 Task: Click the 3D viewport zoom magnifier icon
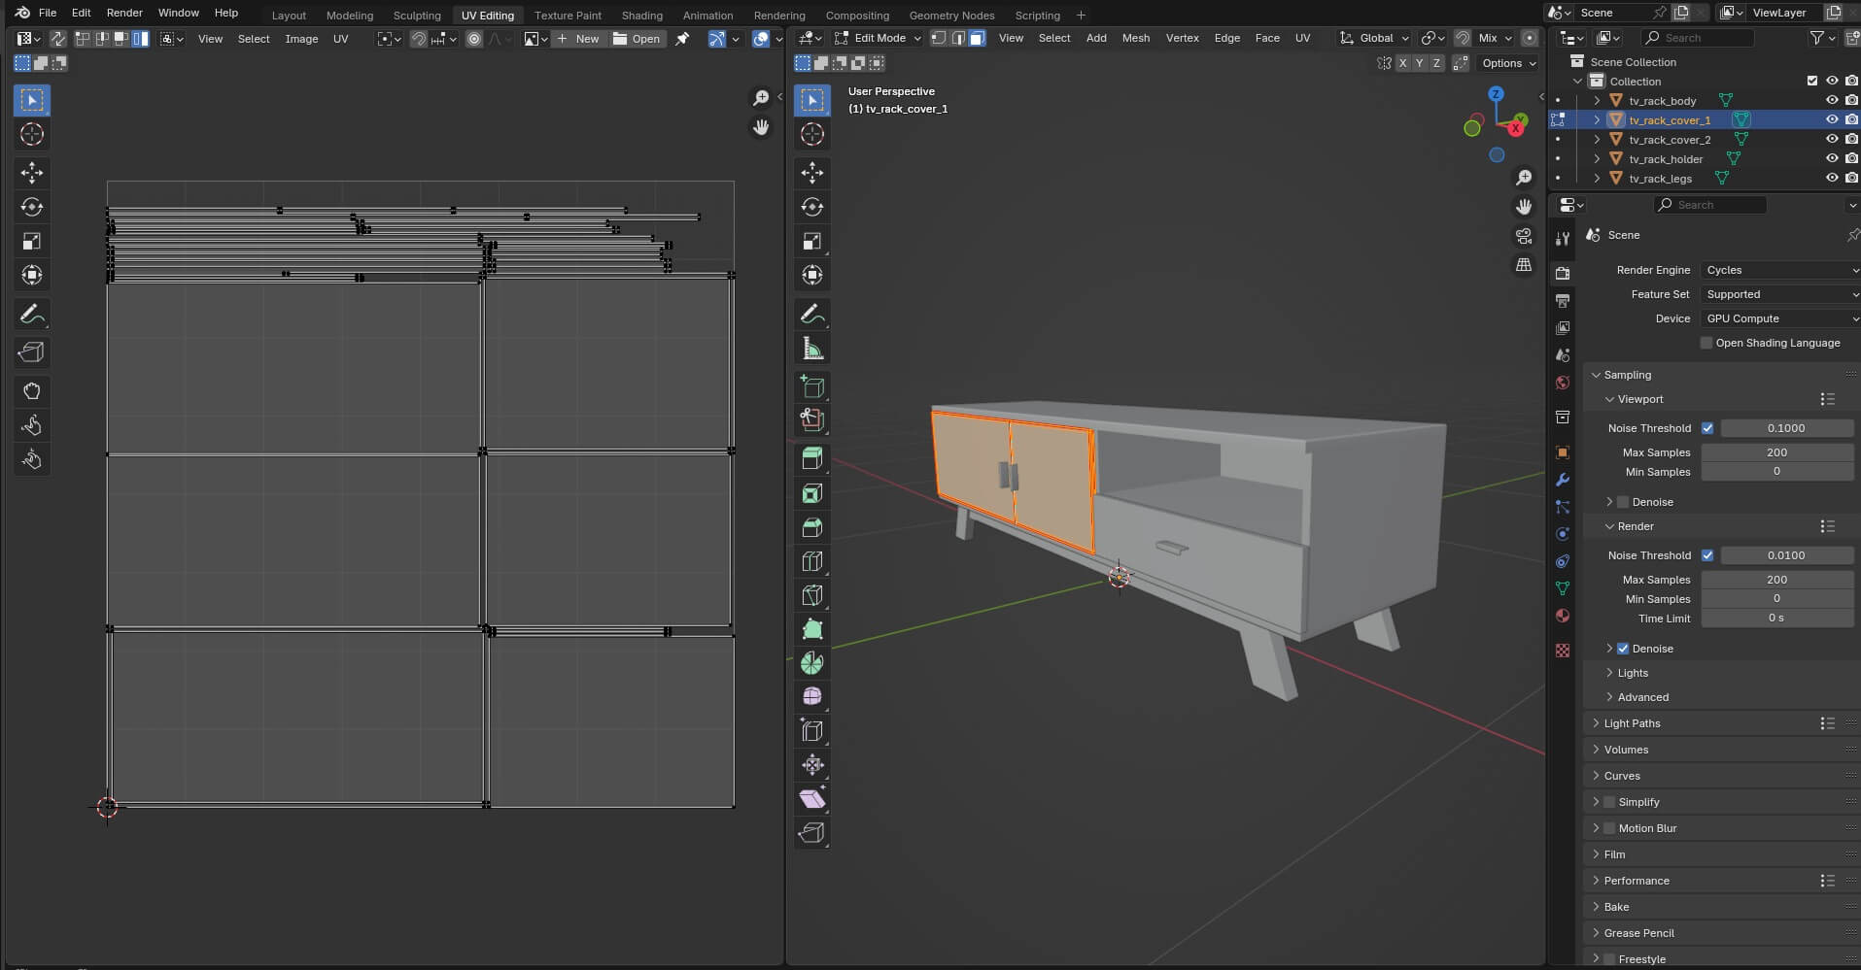pos(1524,178)
